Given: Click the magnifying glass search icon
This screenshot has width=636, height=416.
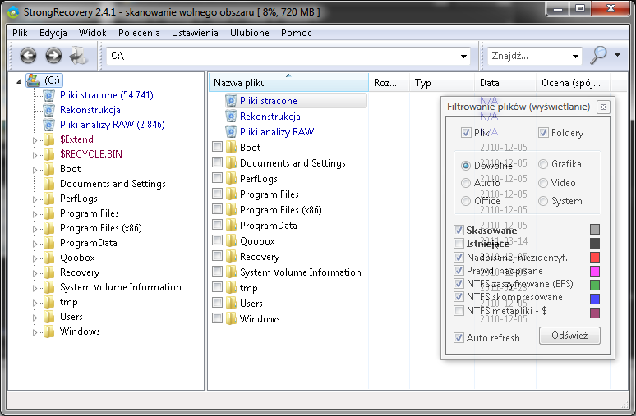Looking at the screenshot, I should [x=598, y=55].
